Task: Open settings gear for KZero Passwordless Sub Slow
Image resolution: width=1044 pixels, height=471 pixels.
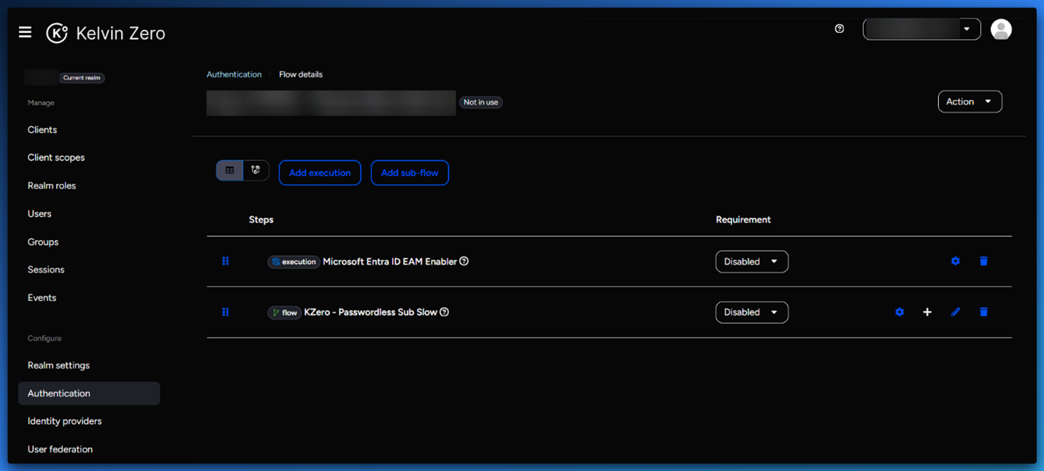Action: click(899, 312)
